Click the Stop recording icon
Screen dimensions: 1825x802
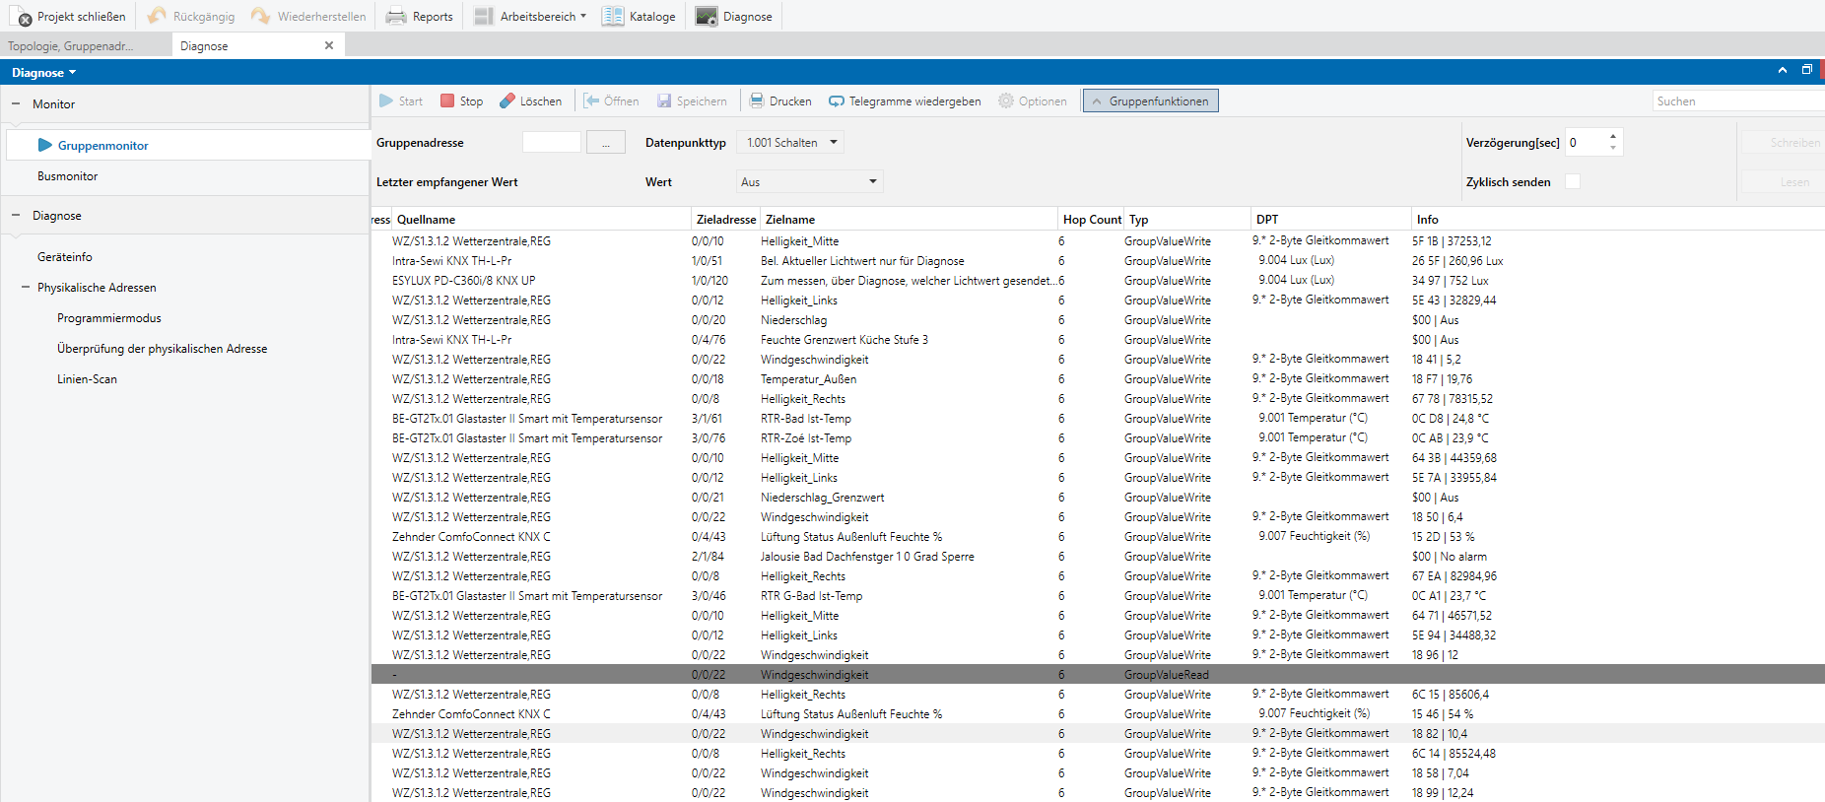tap(447, 100)
